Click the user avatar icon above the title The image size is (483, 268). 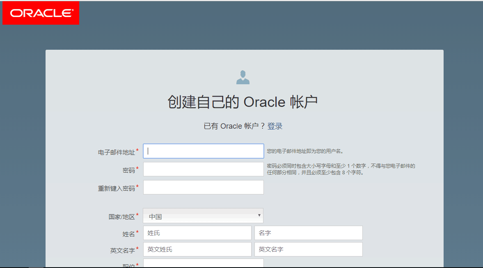tap(243, 77)
